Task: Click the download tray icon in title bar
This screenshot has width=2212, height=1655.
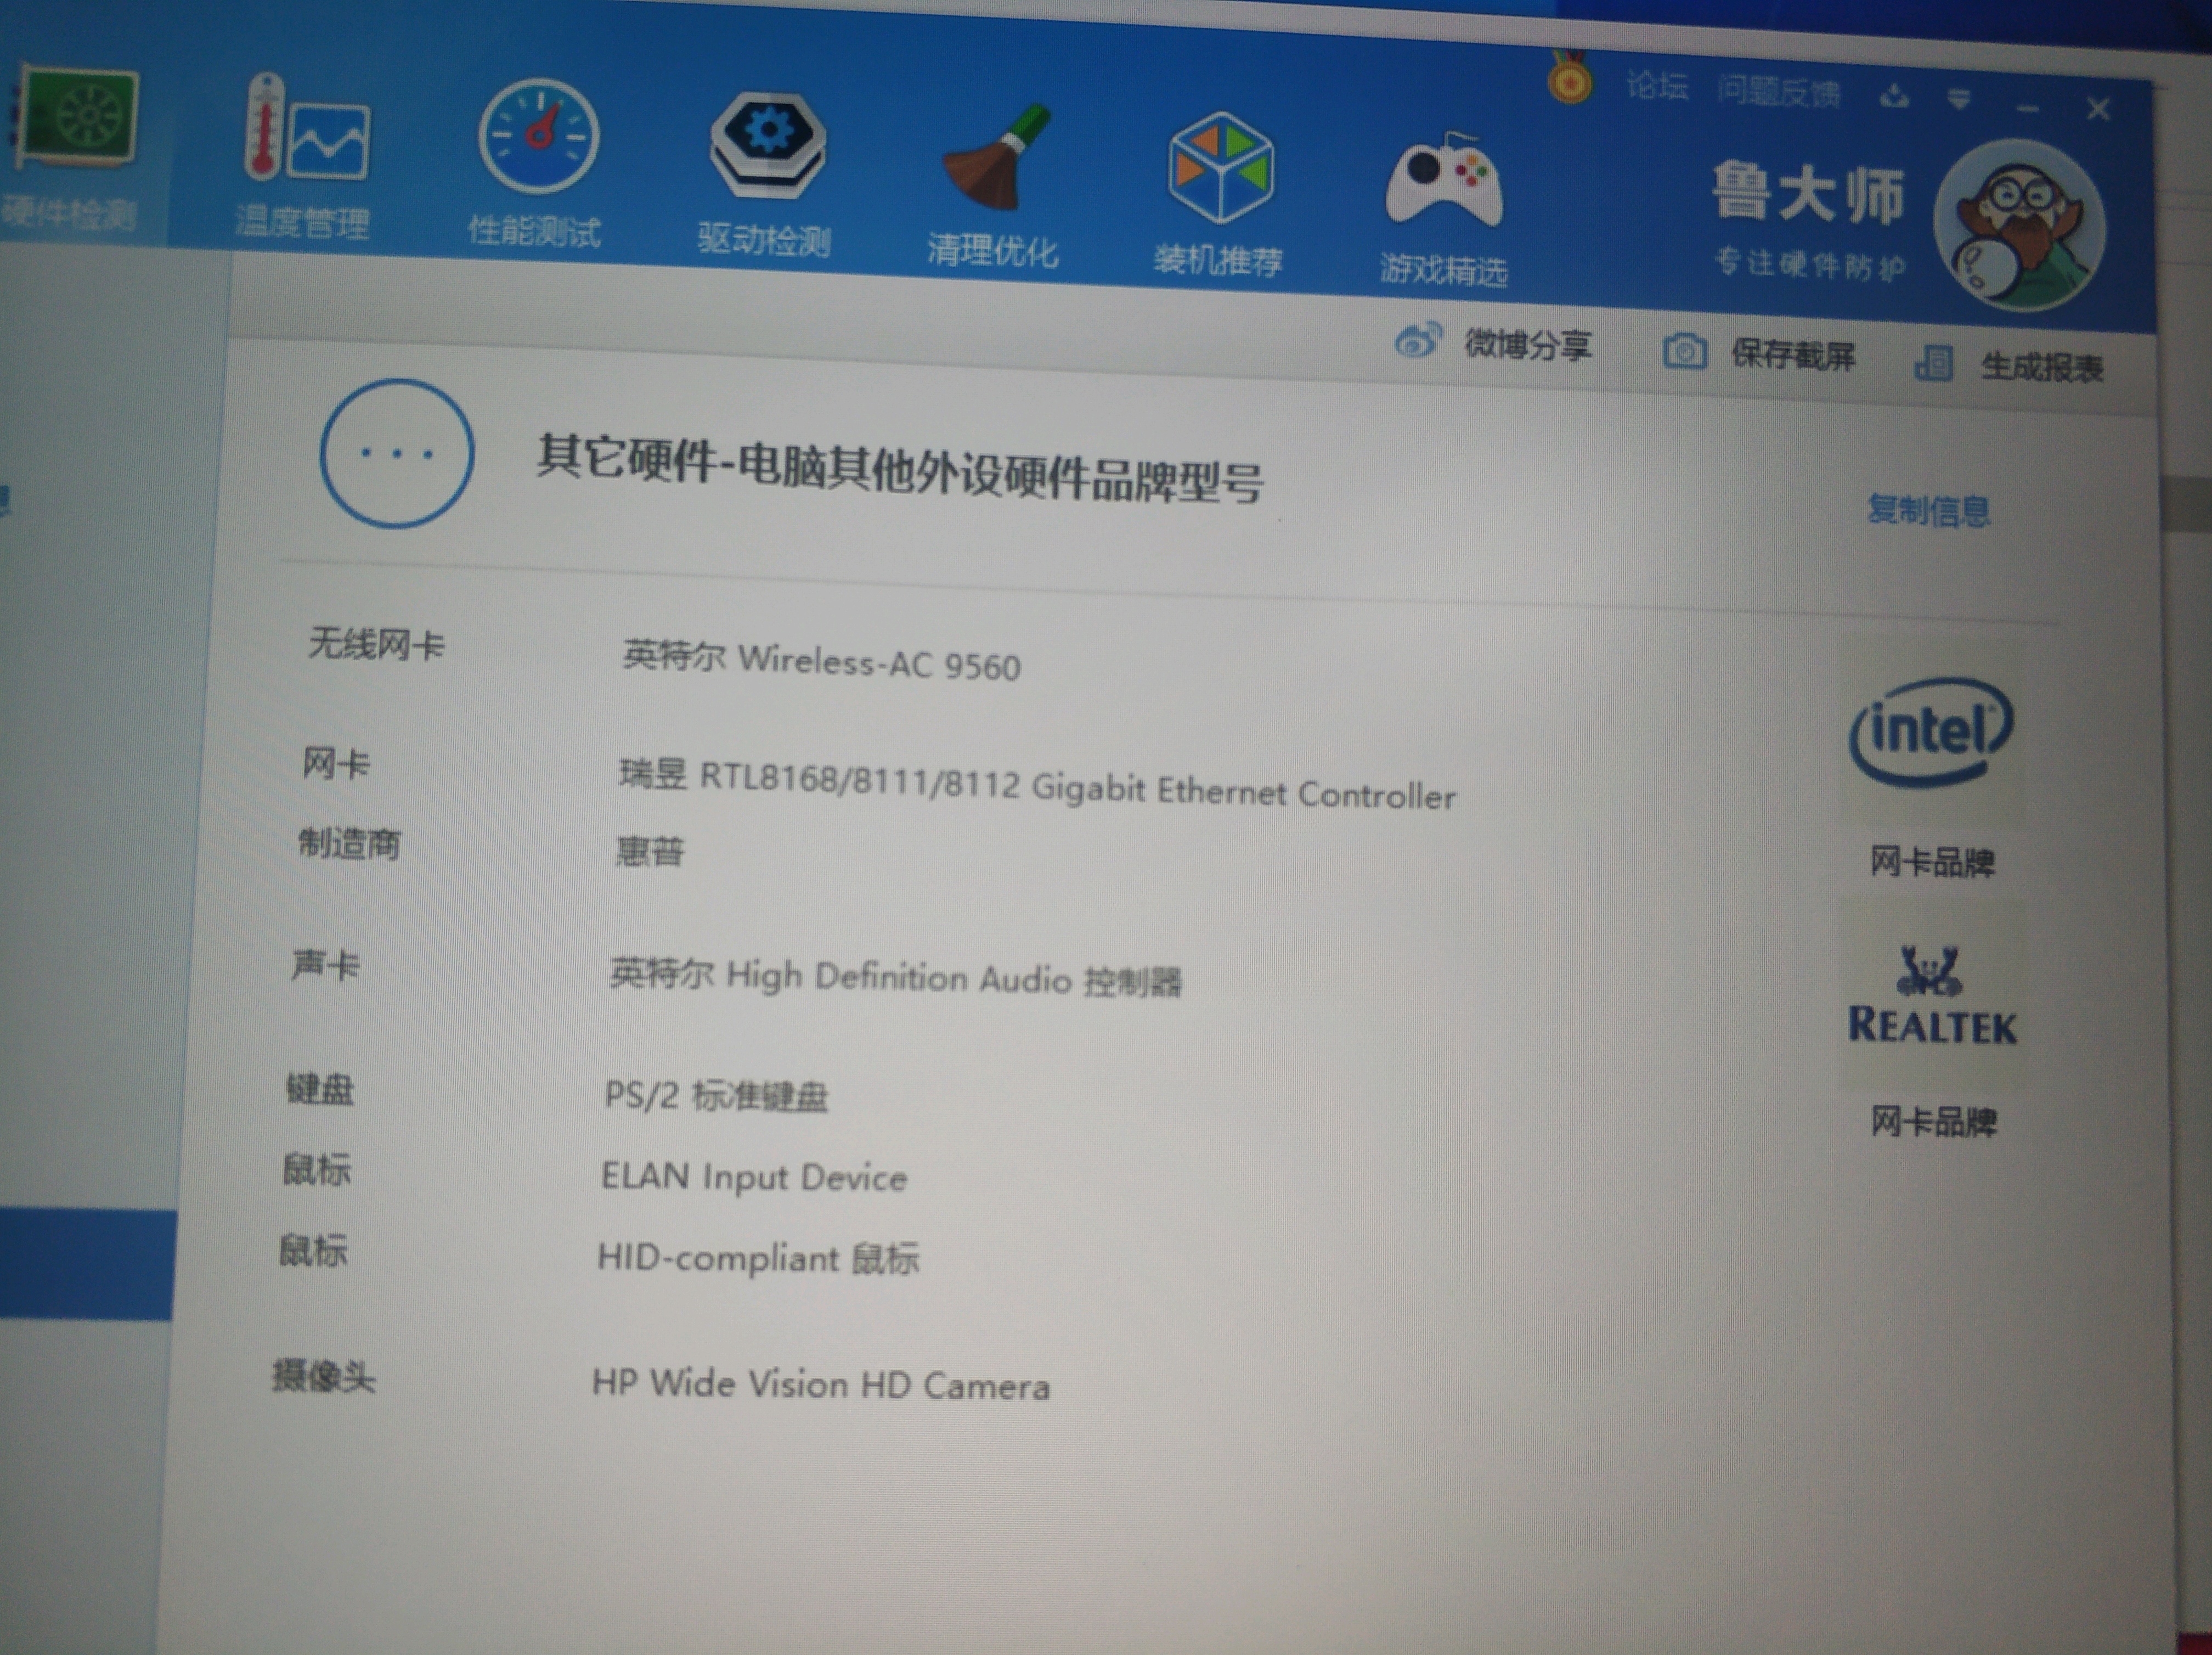Action: point(1894,97)
